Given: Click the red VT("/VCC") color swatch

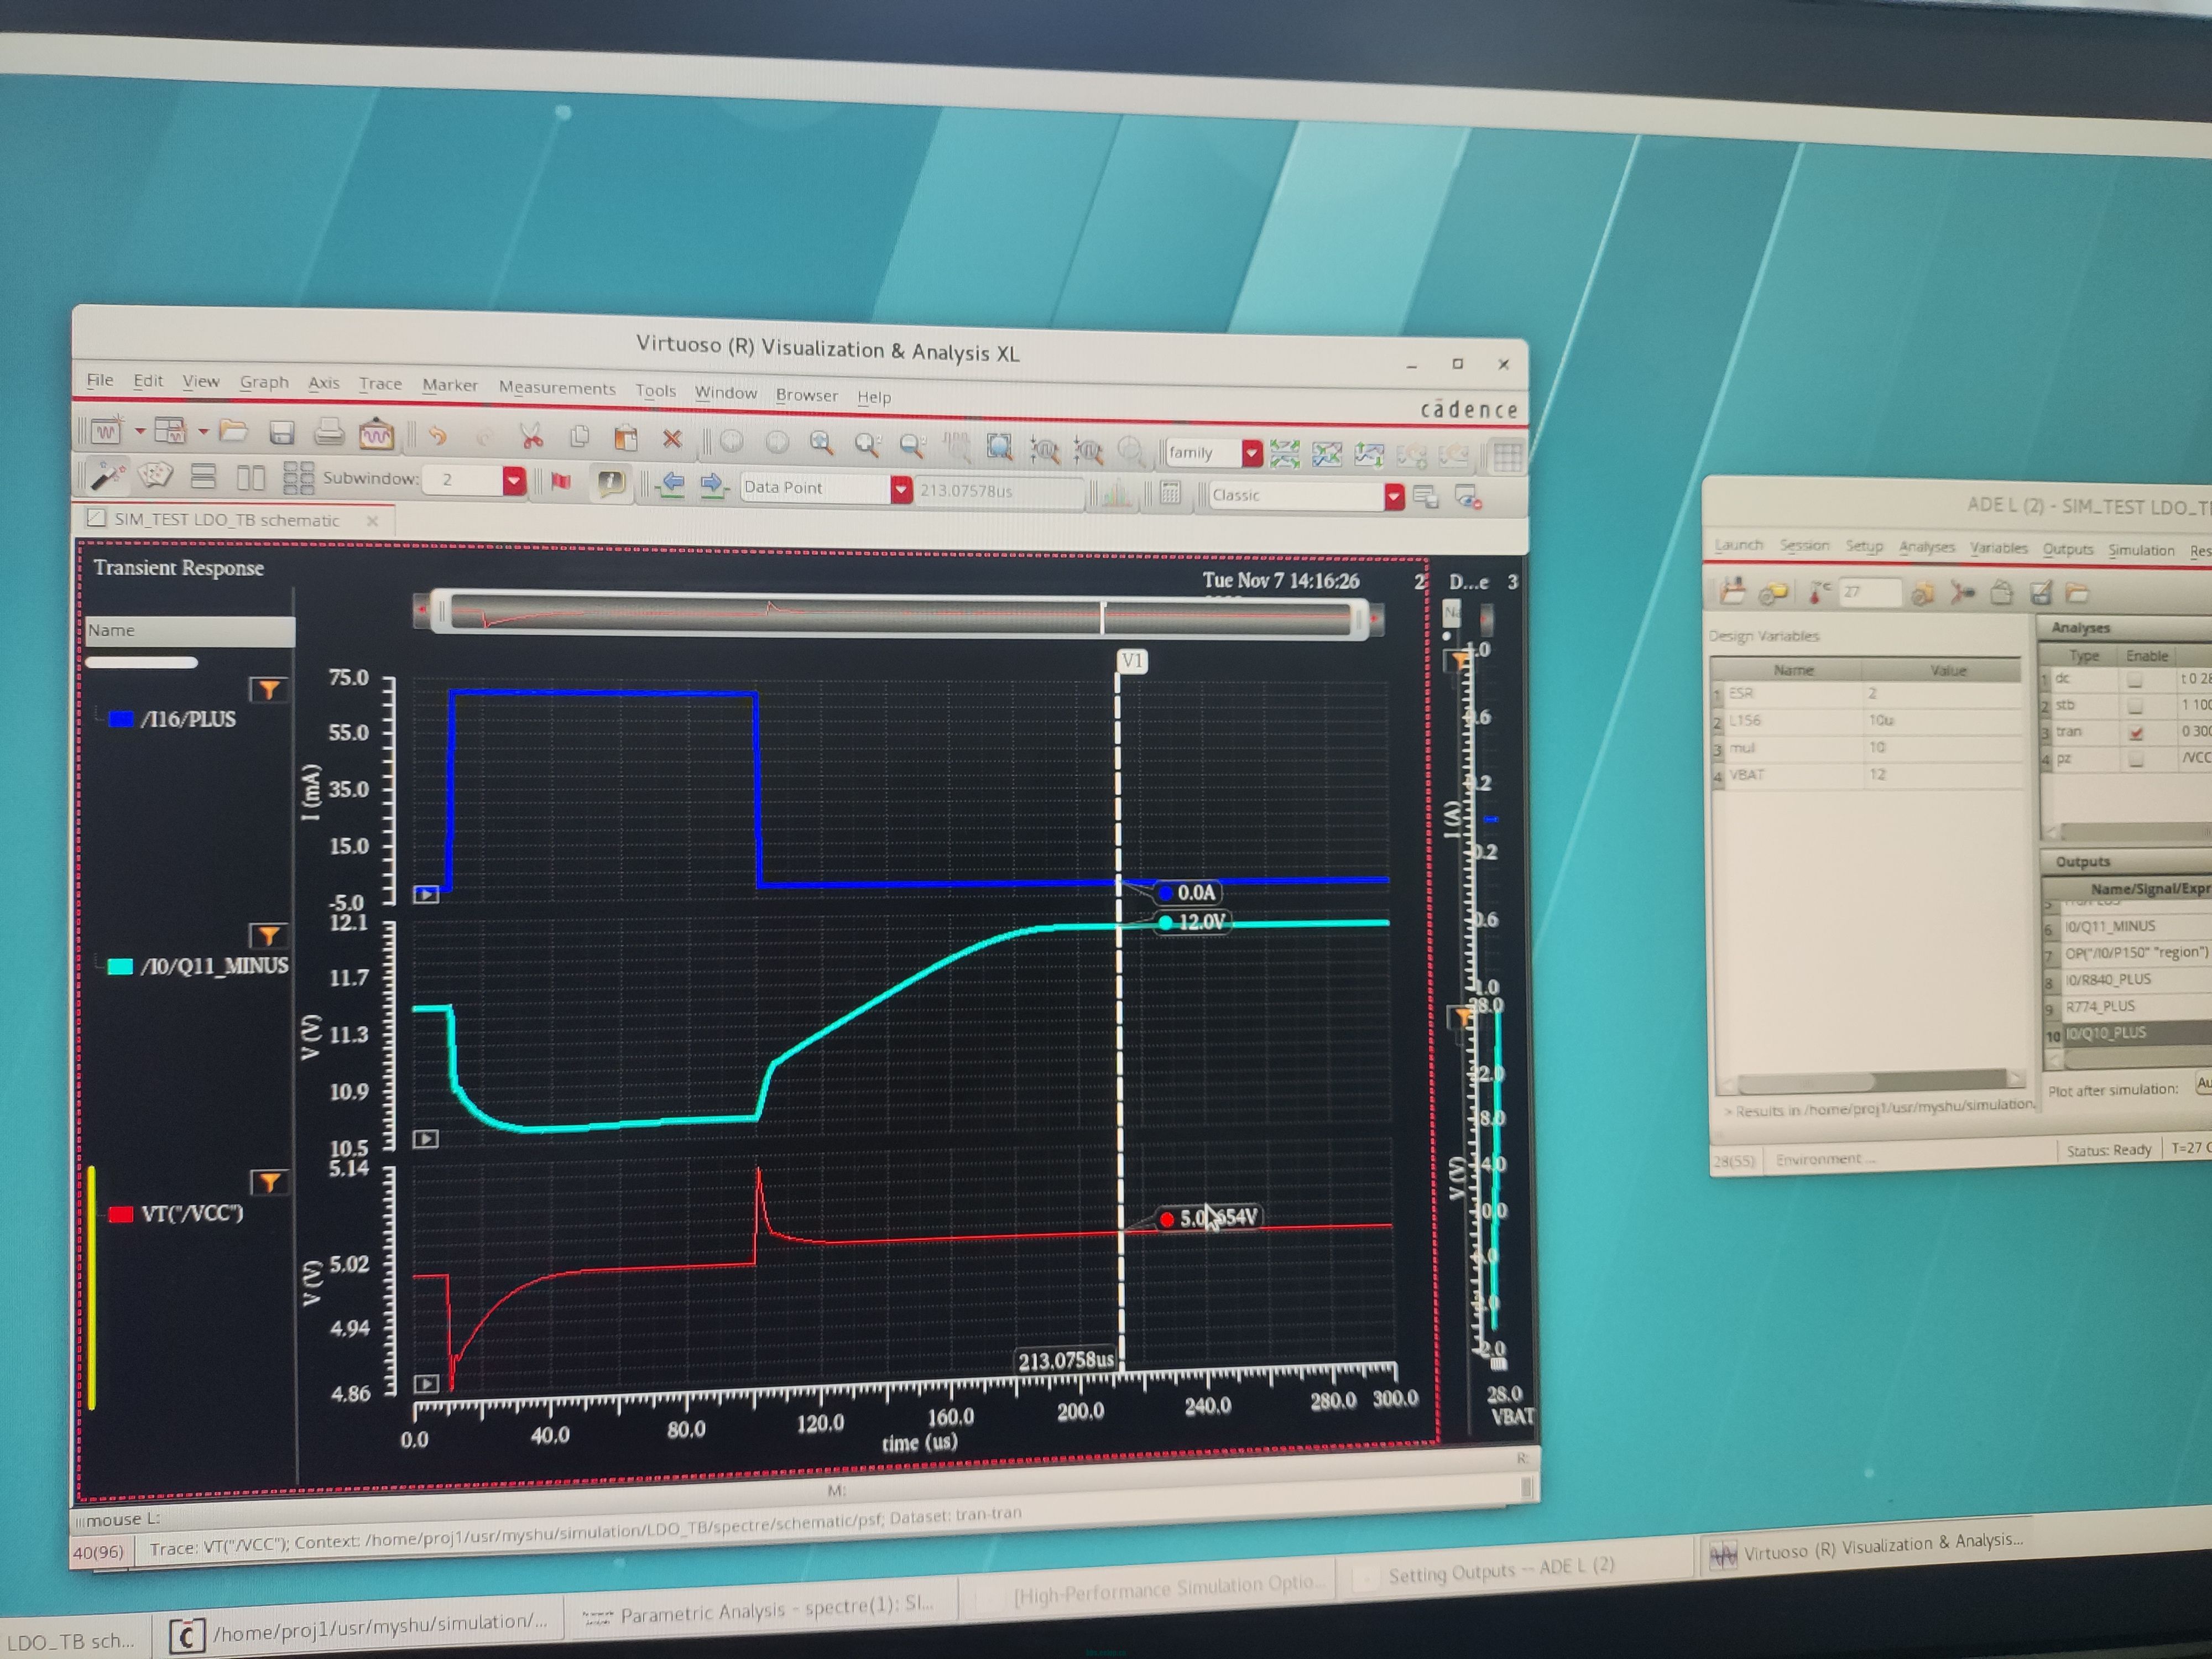Looking at the screenshot, I should click(x=120, y=1214).
